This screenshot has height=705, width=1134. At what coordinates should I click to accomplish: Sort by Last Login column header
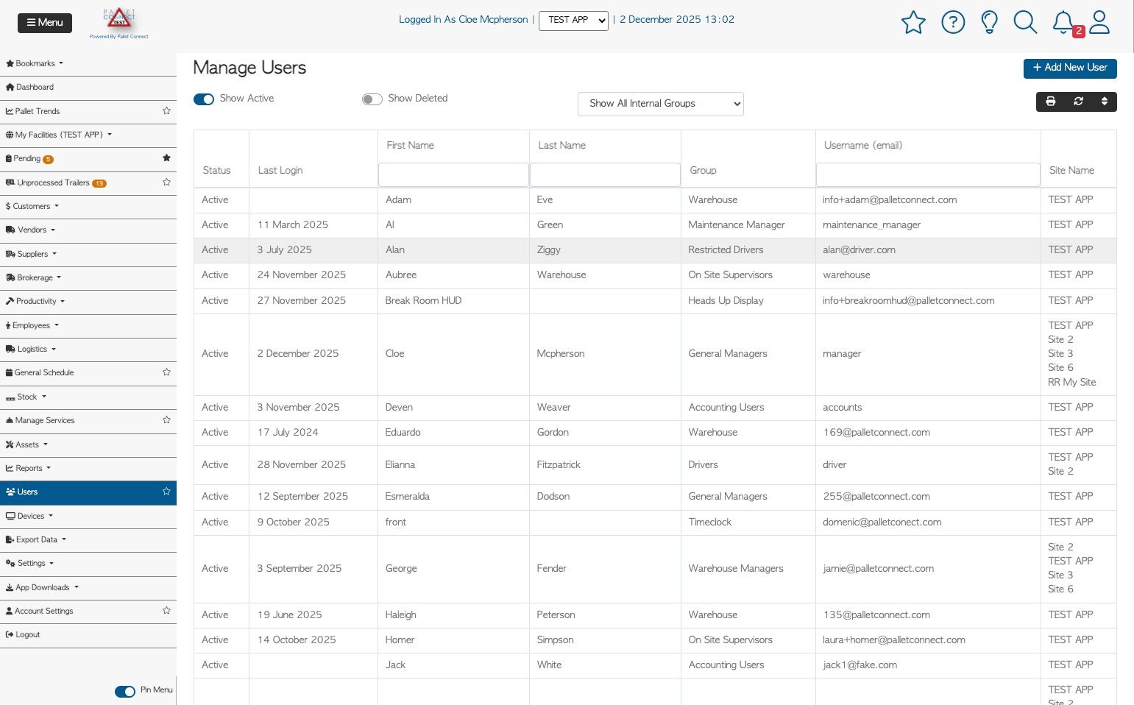pos(280,171)
